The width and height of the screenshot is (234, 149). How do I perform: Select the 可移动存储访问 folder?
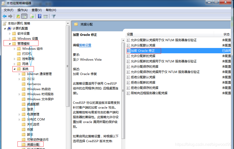click(37, 140)
